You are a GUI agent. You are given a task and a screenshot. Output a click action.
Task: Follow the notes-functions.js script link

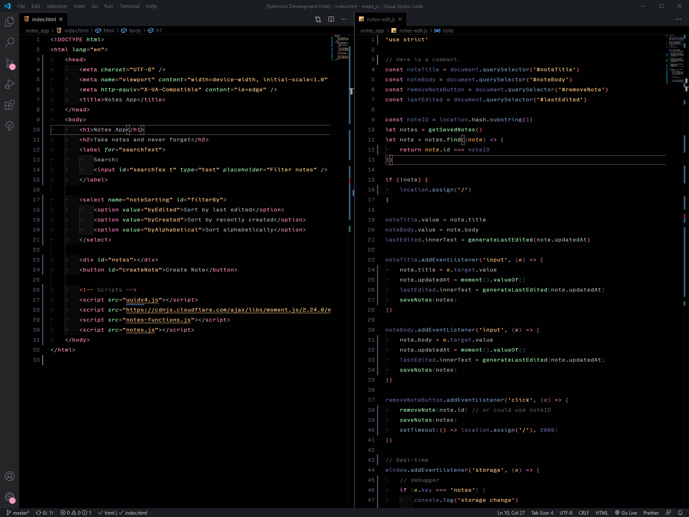(x=159, y=320)
